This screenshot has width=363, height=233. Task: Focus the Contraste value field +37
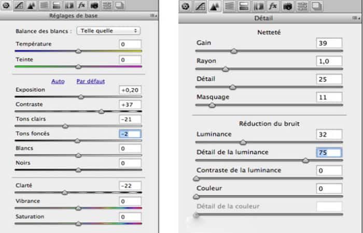pyautogui.click(x=130, y=105)
